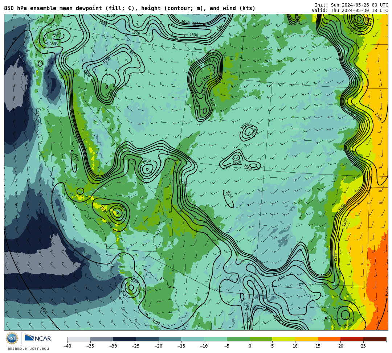Screen dimensions: 392x353
Task: Click the NCAR logo
Action: 38,338
